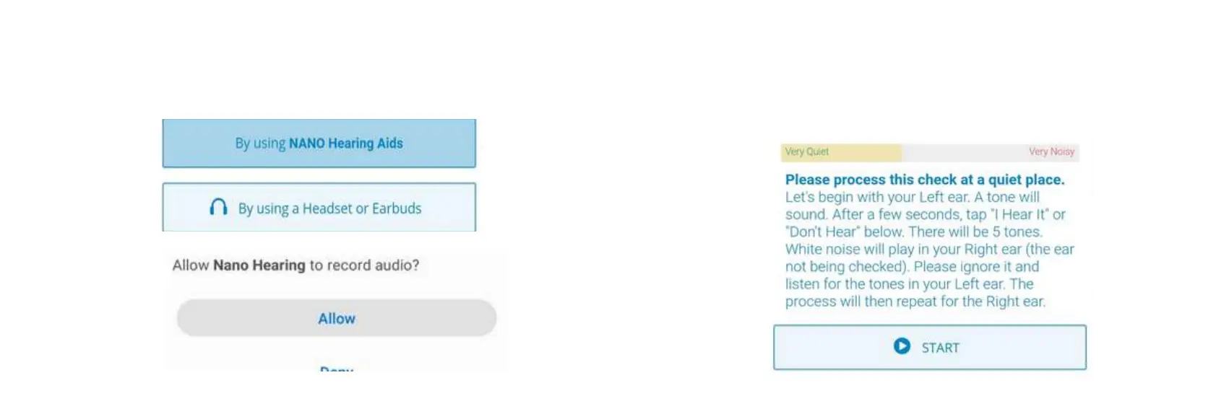Click the record audio permission question

point(296,265)
